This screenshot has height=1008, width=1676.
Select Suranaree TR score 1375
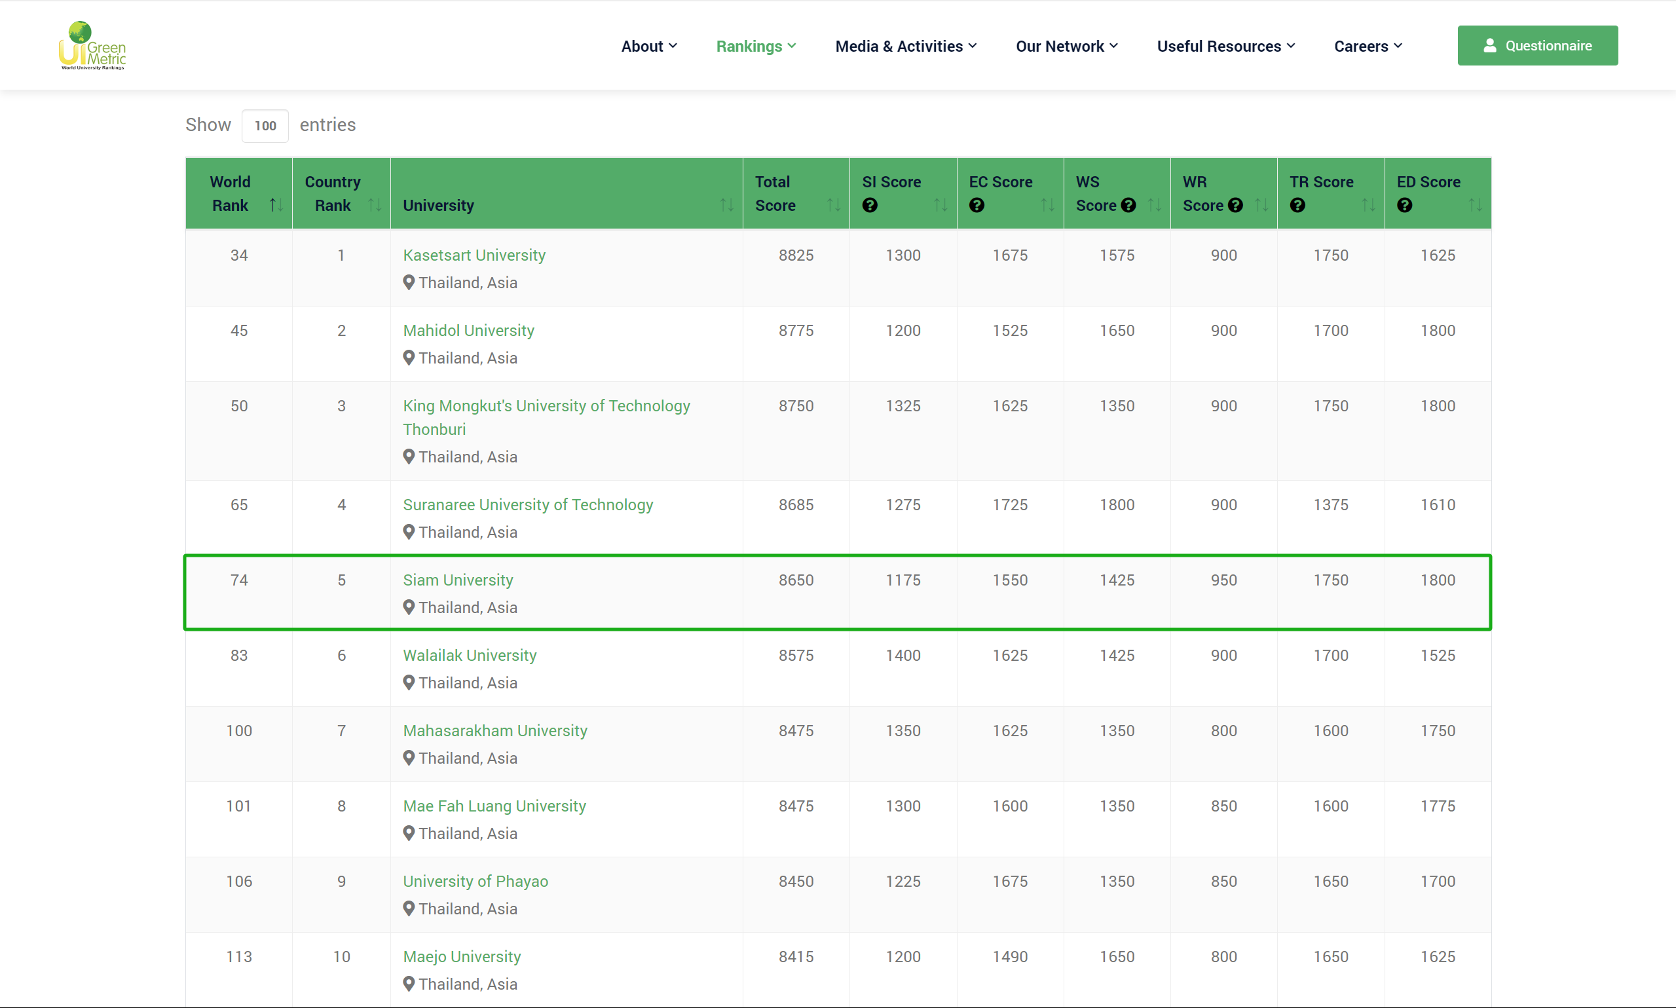[1331, 505]
